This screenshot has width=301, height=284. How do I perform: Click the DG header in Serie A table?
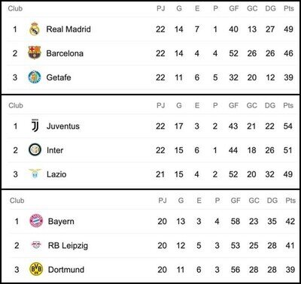click(270, 105)
